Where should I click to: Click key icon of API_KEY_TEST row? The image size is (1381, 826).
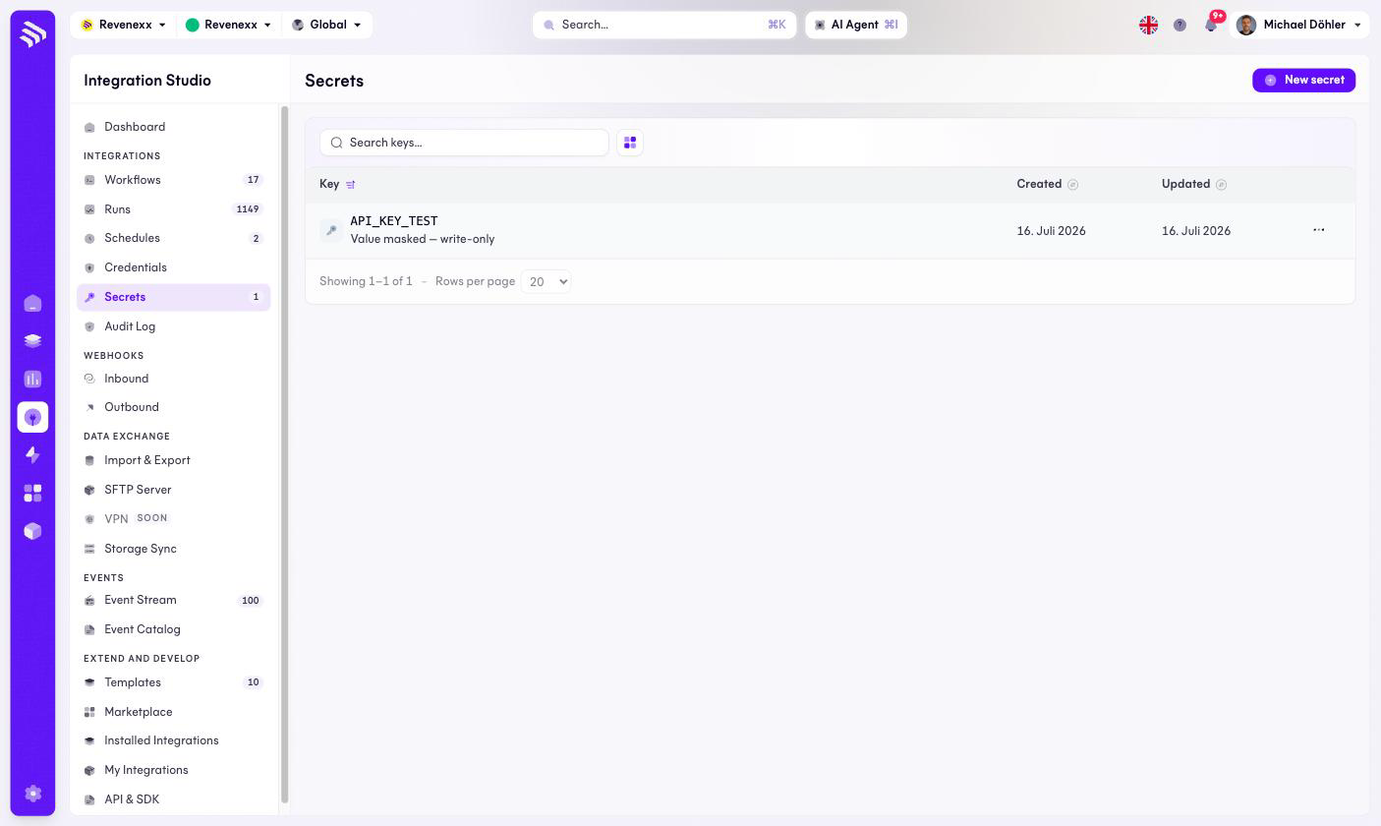point(331,230)
